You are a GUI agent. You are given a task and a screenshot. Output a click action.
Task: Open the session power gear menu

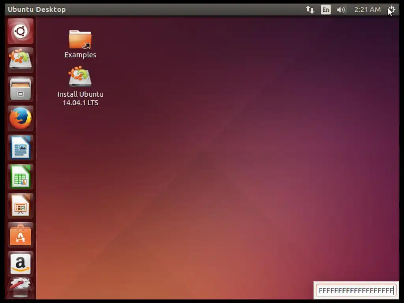pos(391,10)
